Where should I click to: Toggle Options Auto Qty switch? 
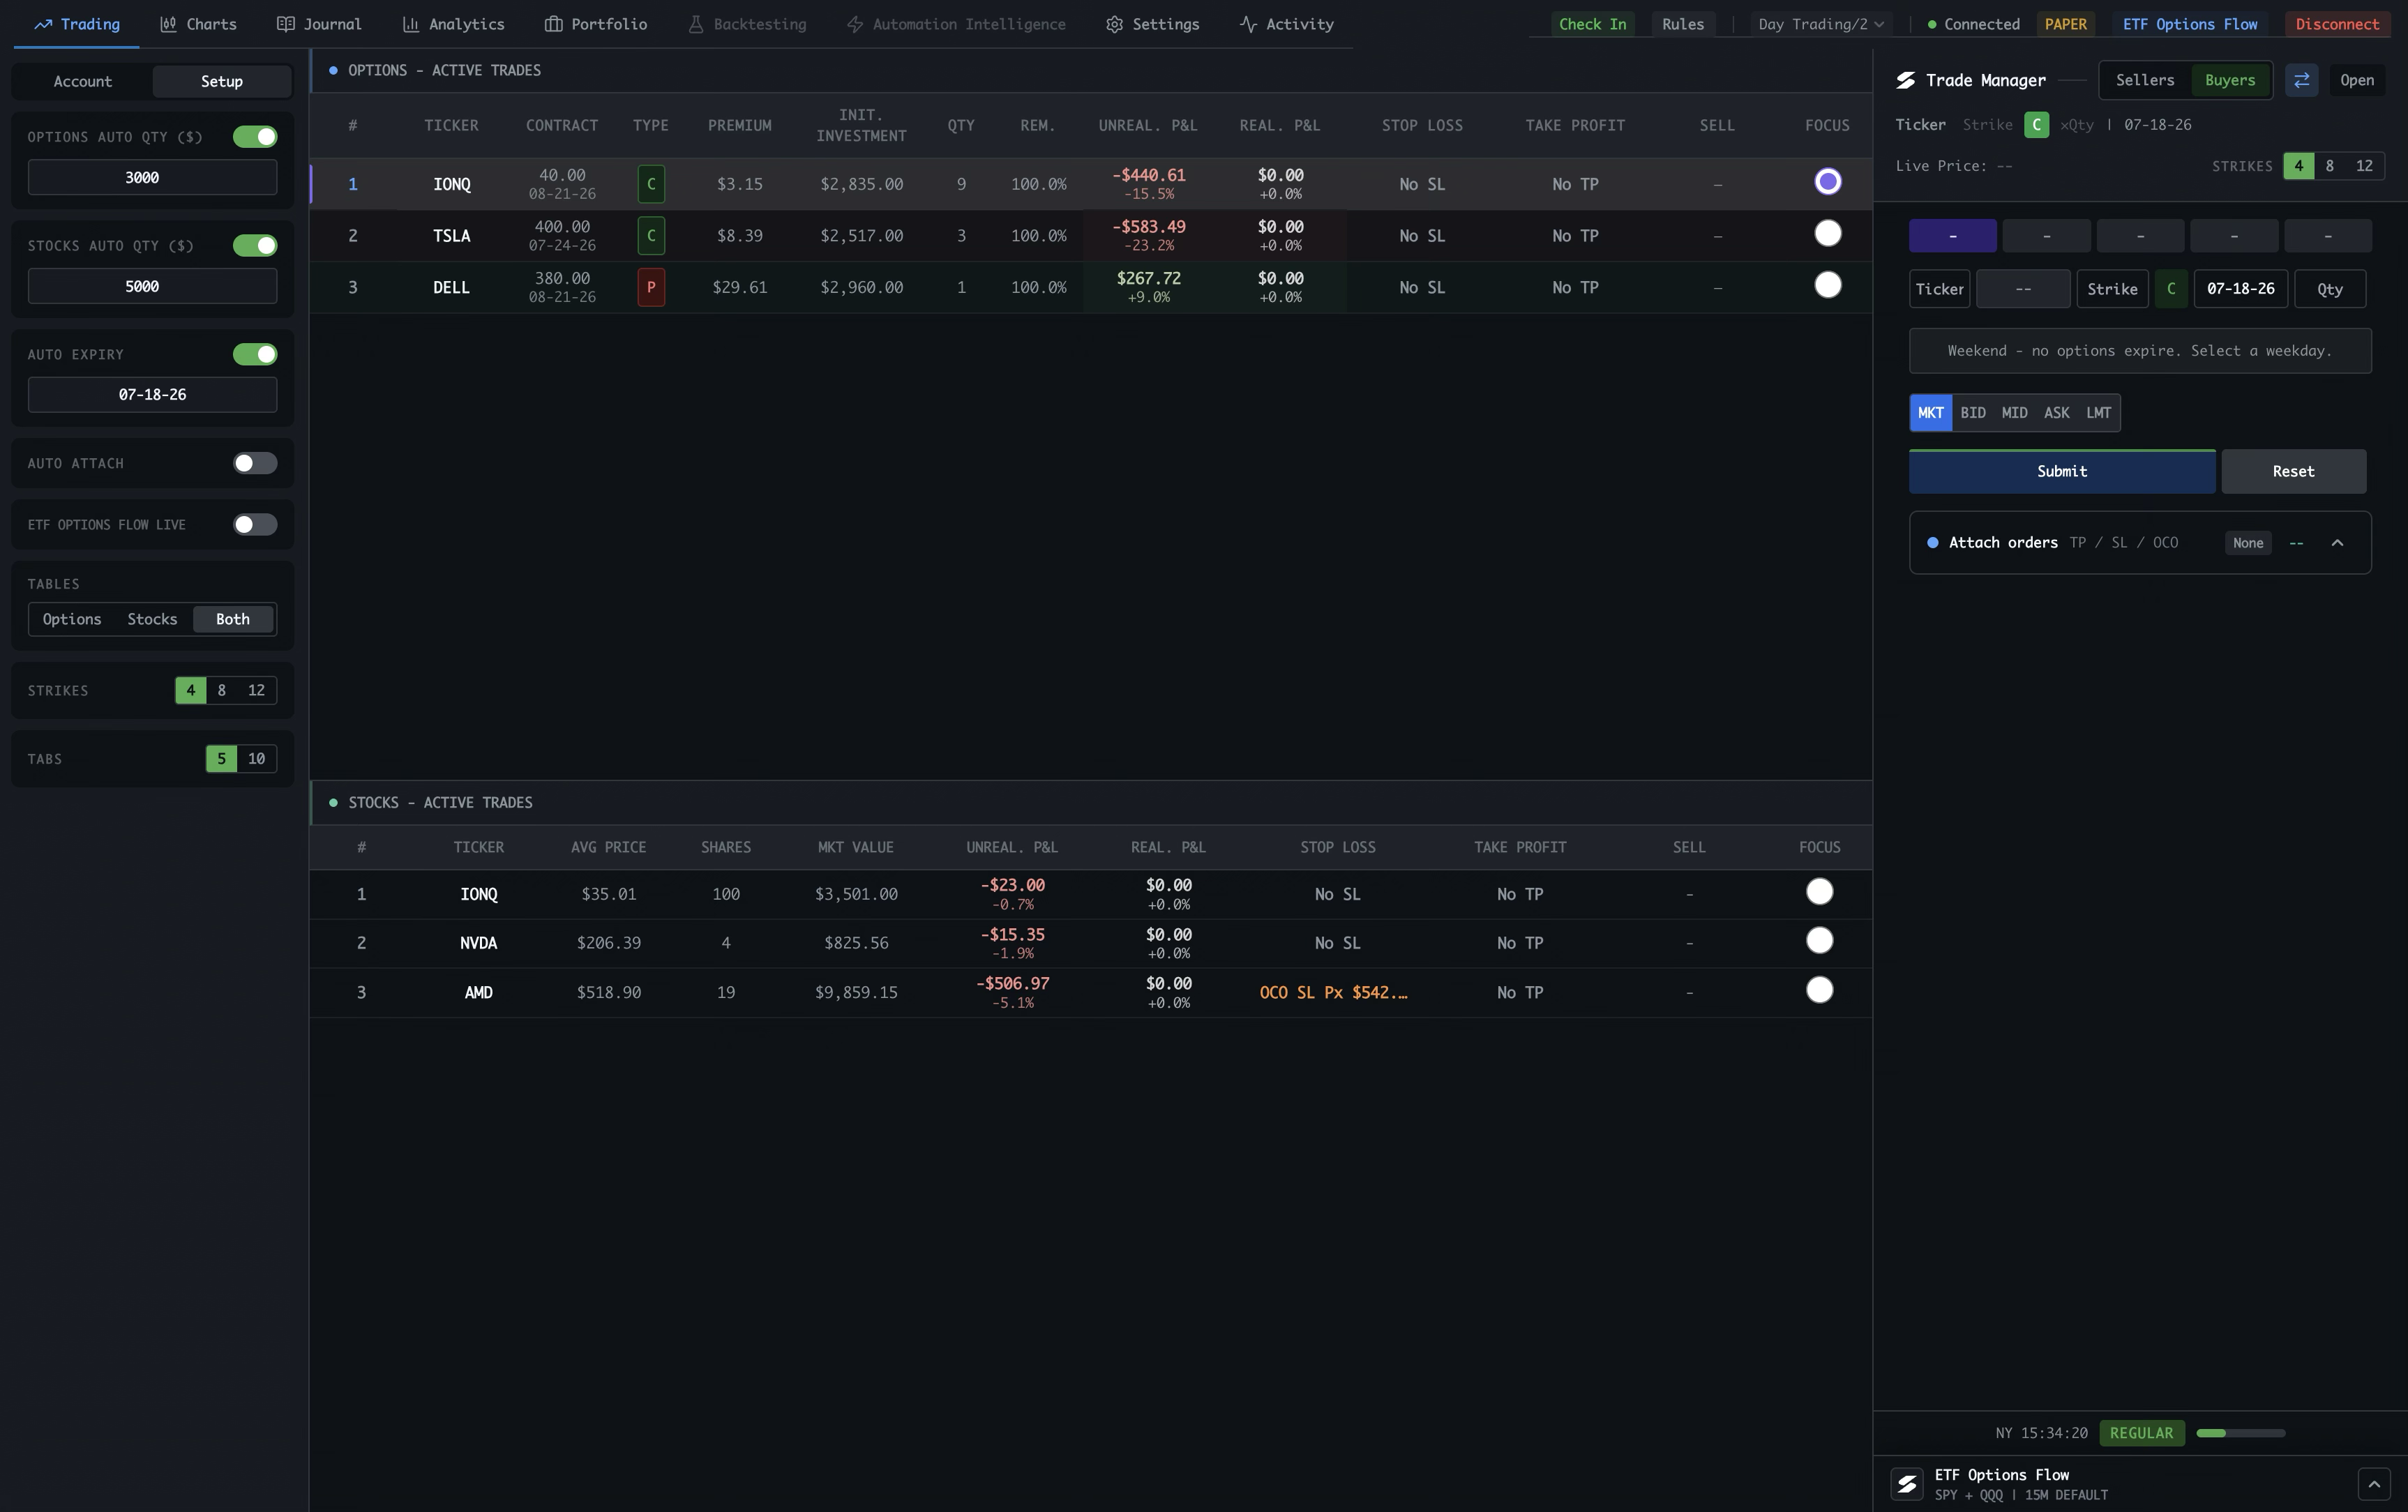(x=255, y=137)
